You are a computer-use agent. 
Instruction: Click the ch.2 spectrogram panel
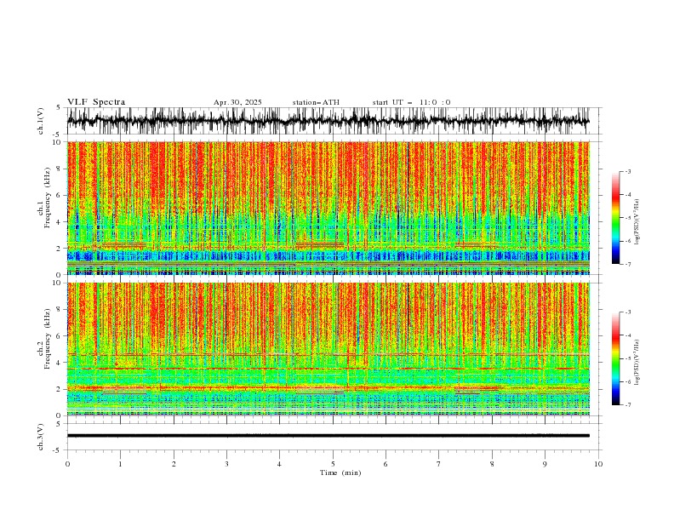pos(328,349)
